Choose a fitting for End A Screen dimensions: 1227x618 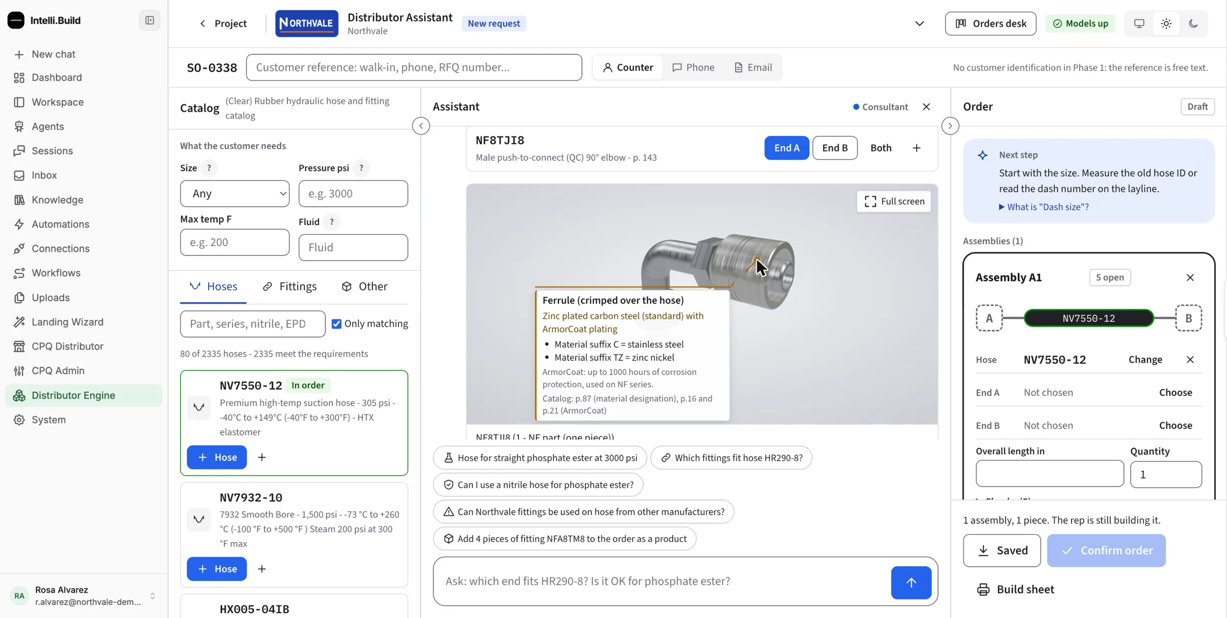click(x=1175, y=392)
